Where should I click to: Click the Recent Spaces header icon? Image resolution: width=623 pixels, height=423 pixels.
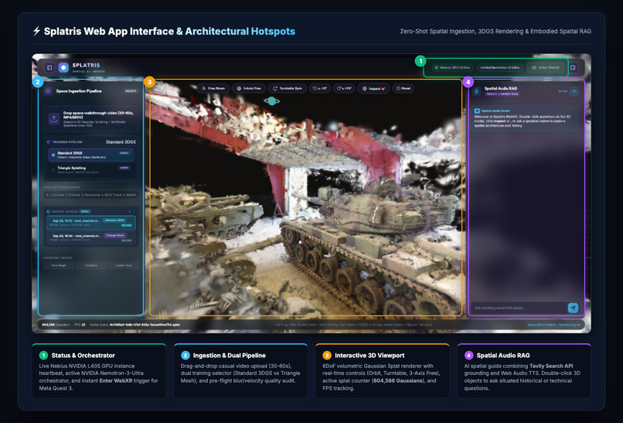click(49, 212)
